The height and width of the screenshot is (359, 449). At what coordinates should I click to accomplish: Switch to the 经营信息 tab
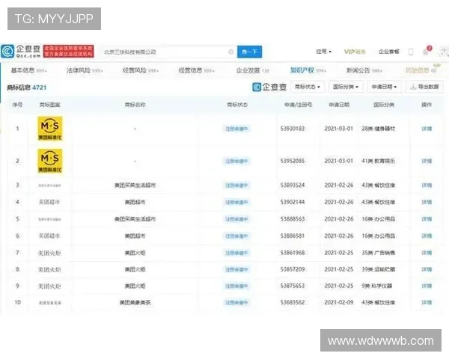[196, 70]
